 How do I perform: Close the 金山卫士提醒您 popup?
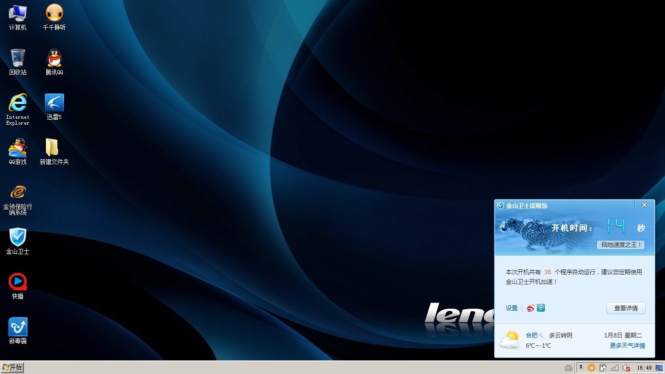click(x=644, y=205)
